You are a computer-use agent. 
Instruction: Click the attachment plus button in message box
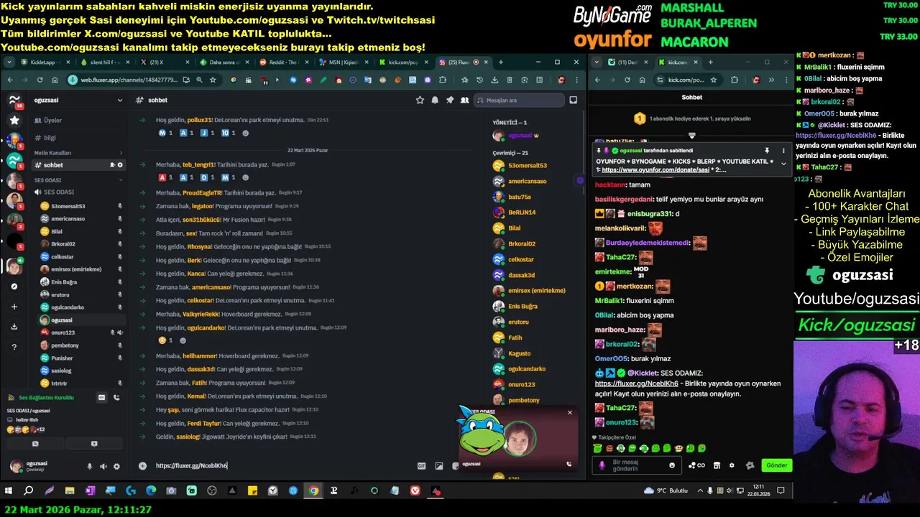[142, 466]
